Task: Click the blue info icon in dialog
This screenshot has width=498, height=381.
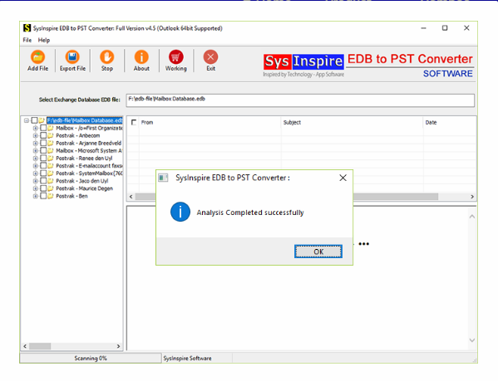Action: (x=180, y=212)
